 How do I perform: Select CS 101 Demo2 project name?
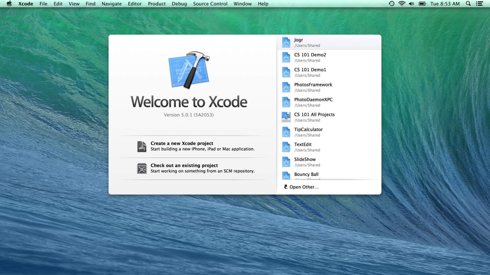click(x=310, y=55)
